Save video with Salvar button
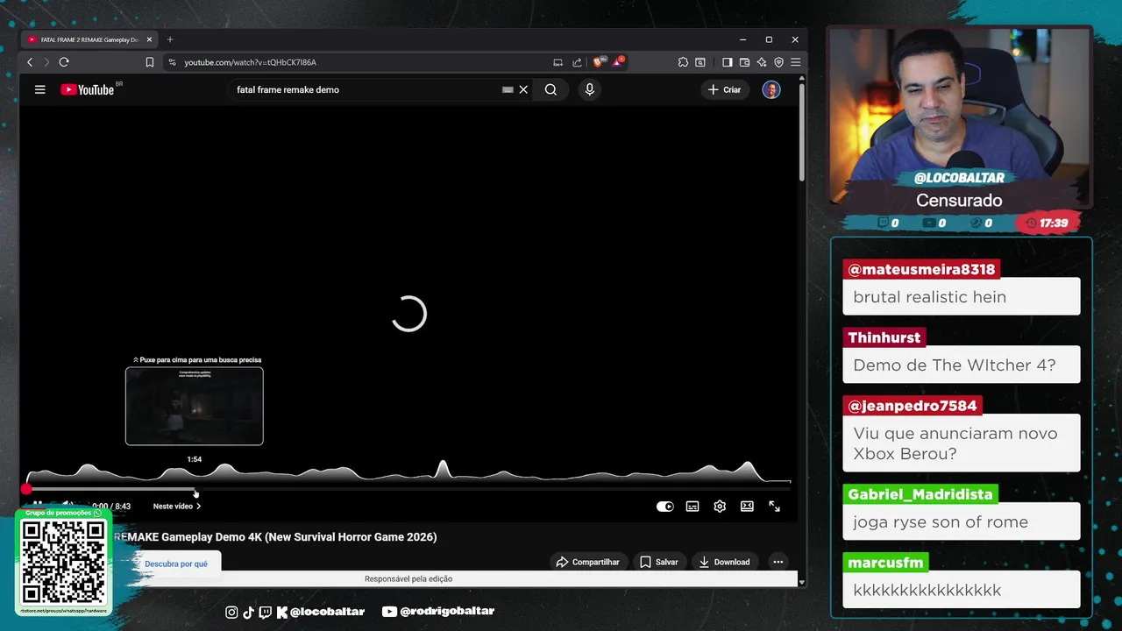 [x=658, y=562]
